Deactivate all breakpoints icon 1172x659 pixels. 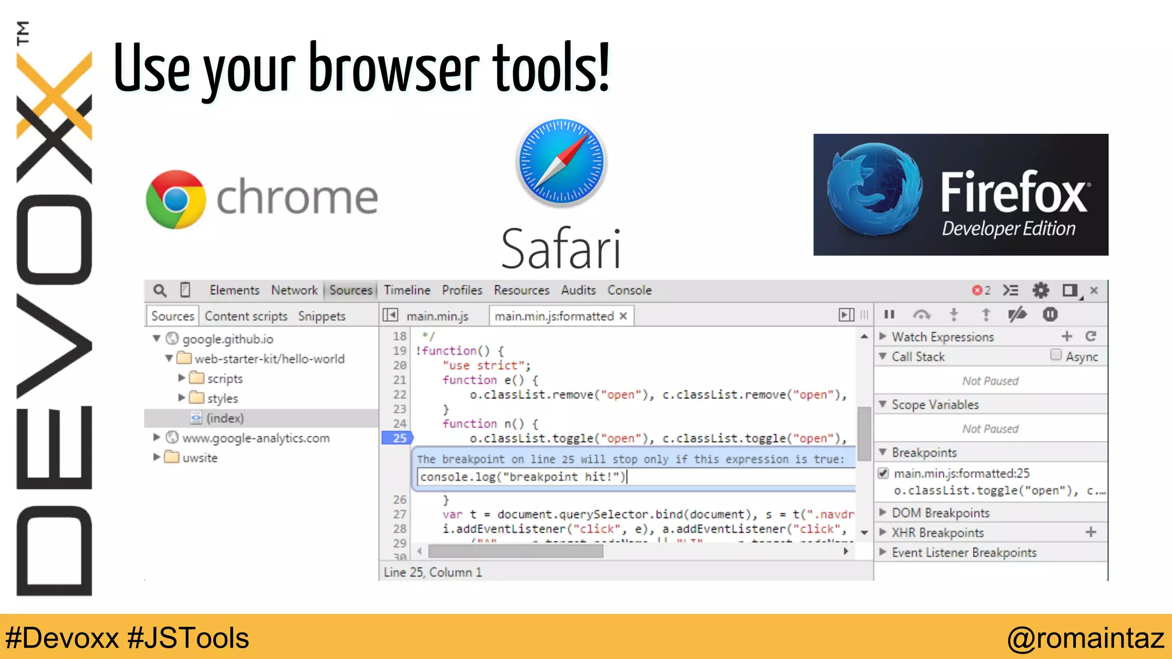pyautogui.click(x=1017, y=314)
